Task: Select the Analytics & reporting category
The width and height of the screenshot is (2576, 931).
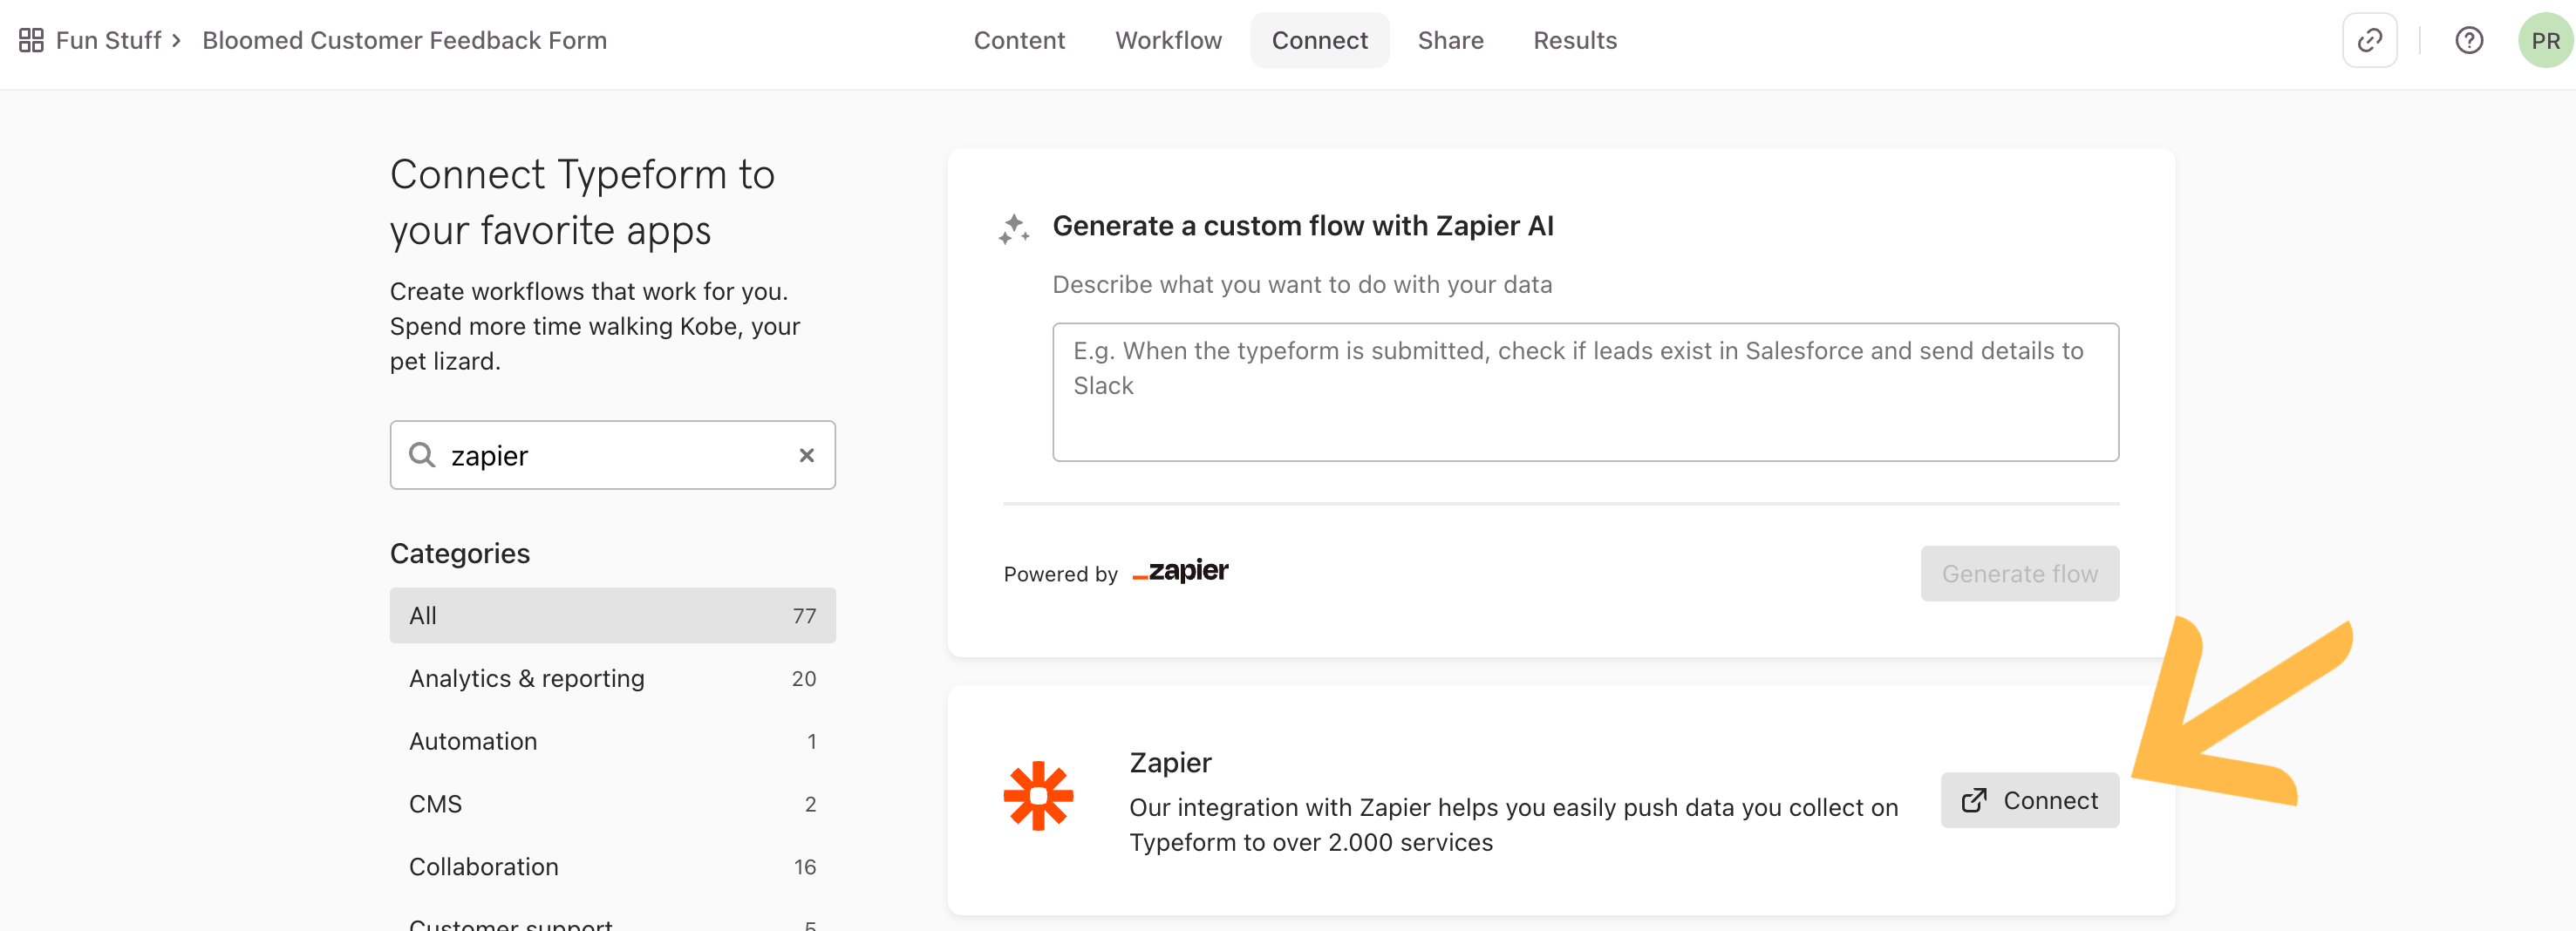Action: [612, 678]
